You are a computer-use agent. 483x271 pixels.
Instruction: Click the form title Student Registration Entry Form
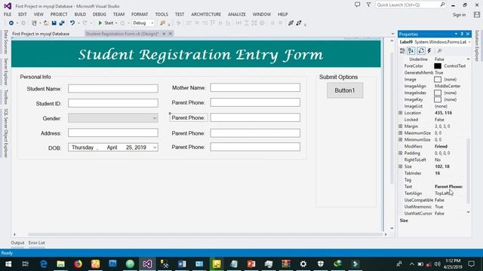(201, 55)
